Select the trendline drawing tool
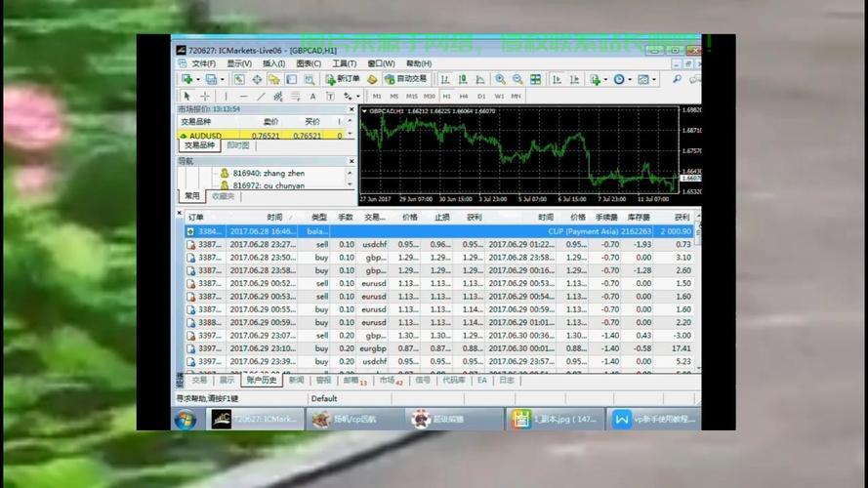 tap(261, 97)
